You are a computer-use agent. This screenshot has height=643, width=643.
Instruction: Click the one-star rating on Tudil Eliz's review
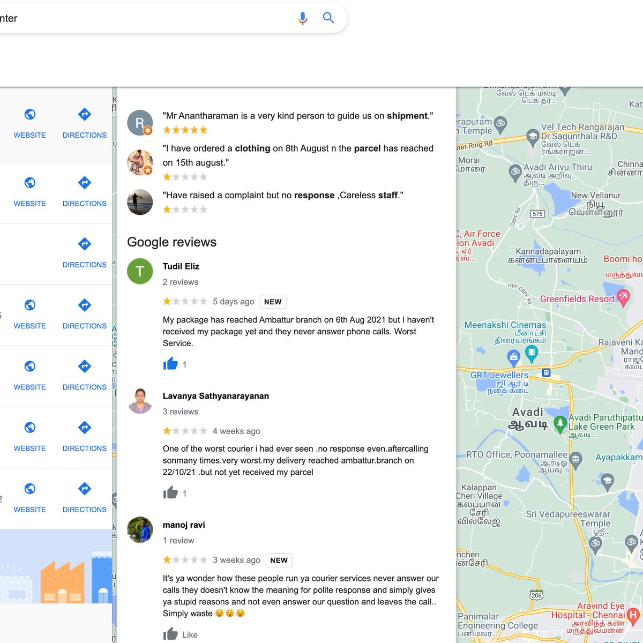(x=185, y=301)
